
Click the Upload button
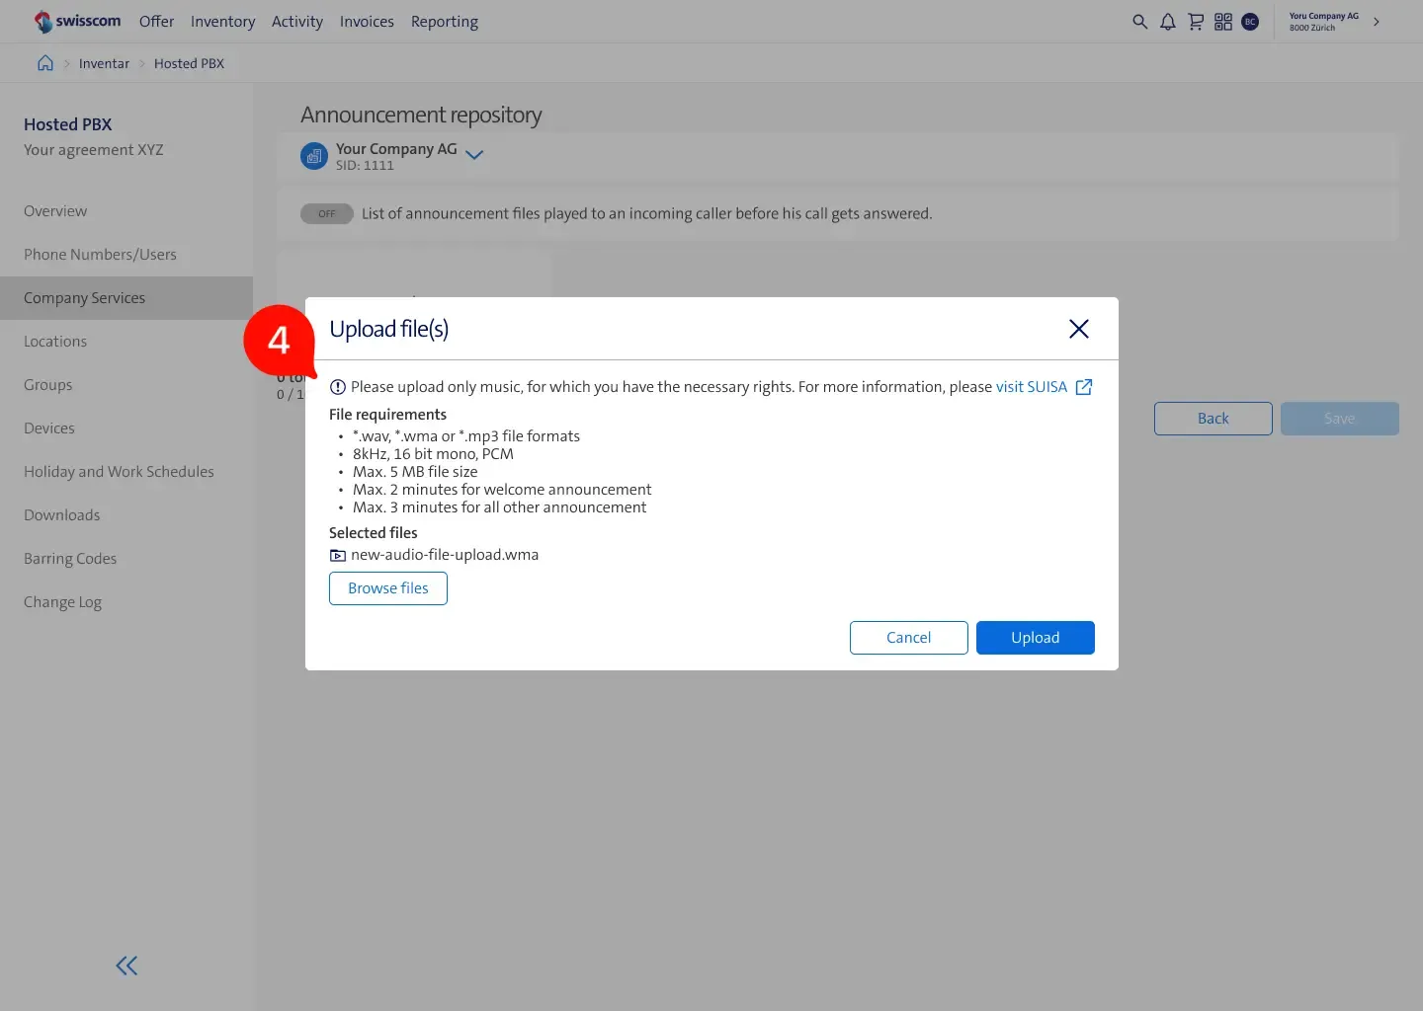tap(1035, 637)
